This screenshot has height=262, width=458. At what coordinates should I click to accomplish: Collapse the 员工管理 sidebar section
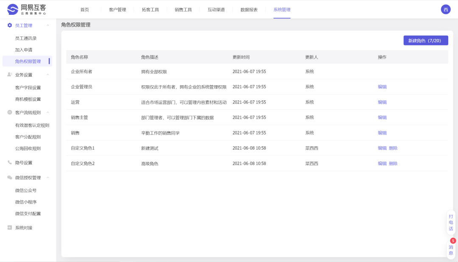click(x=47, y=25)
